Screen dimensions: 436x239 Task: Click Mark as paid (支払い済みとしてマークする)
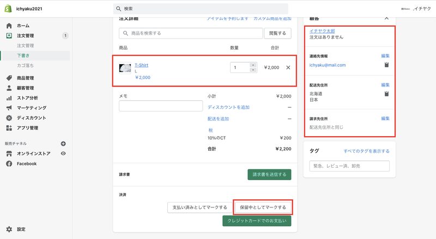(x=199, y=207)
